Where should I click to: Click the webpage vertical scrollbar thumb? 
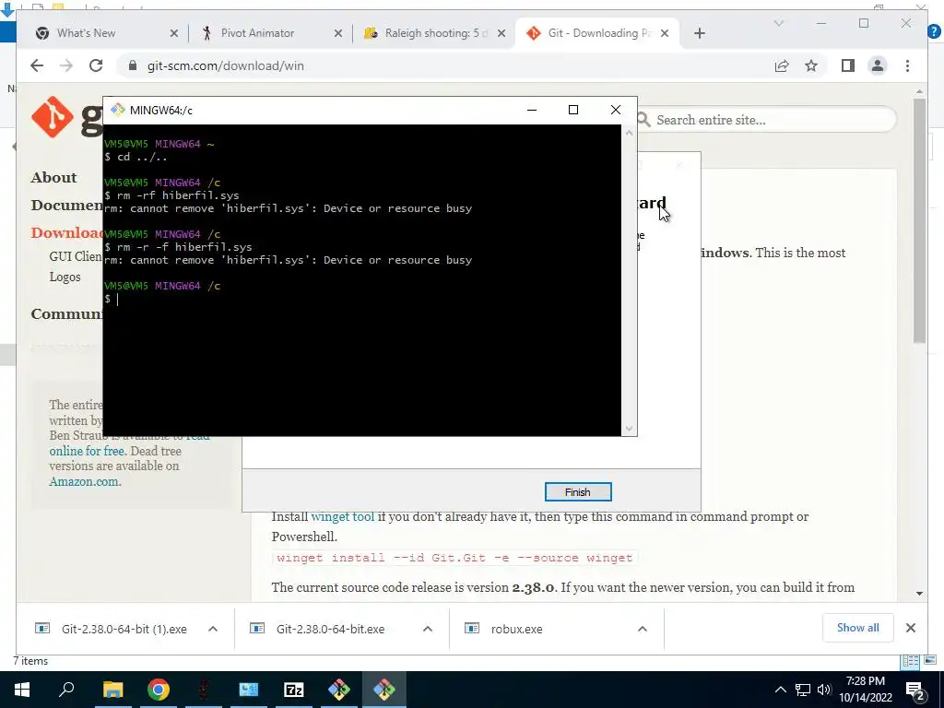(919, 220)
